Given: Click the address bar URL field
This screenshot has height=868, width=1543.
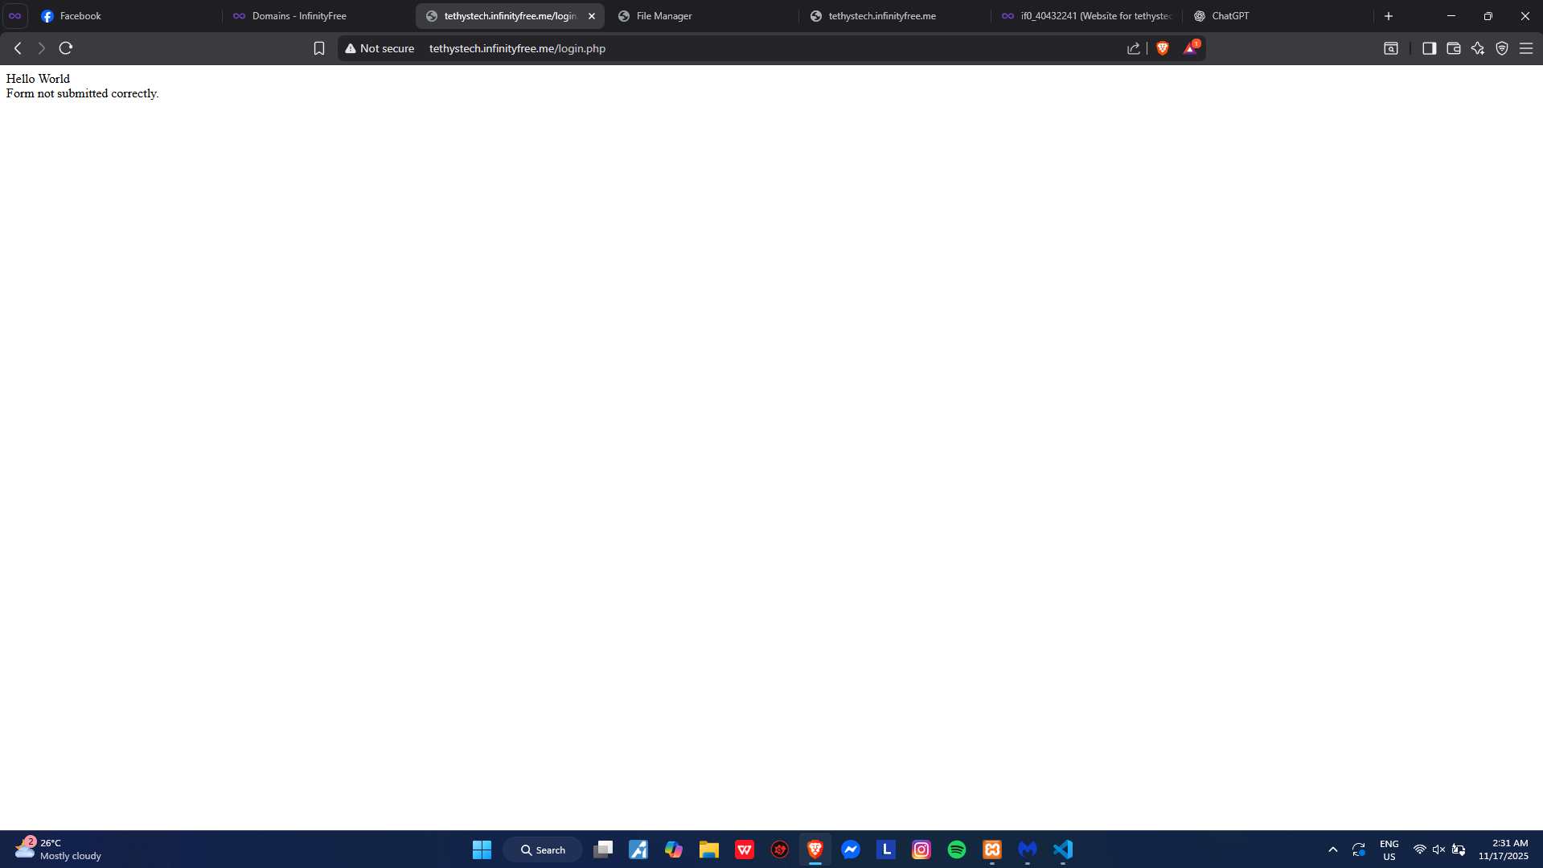Looking at the screenshot, I should tap(724, 48).
